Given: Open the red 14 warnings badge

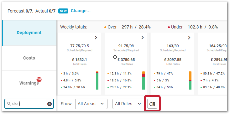Looking at the screenshot, I should (x=39, y=80).
